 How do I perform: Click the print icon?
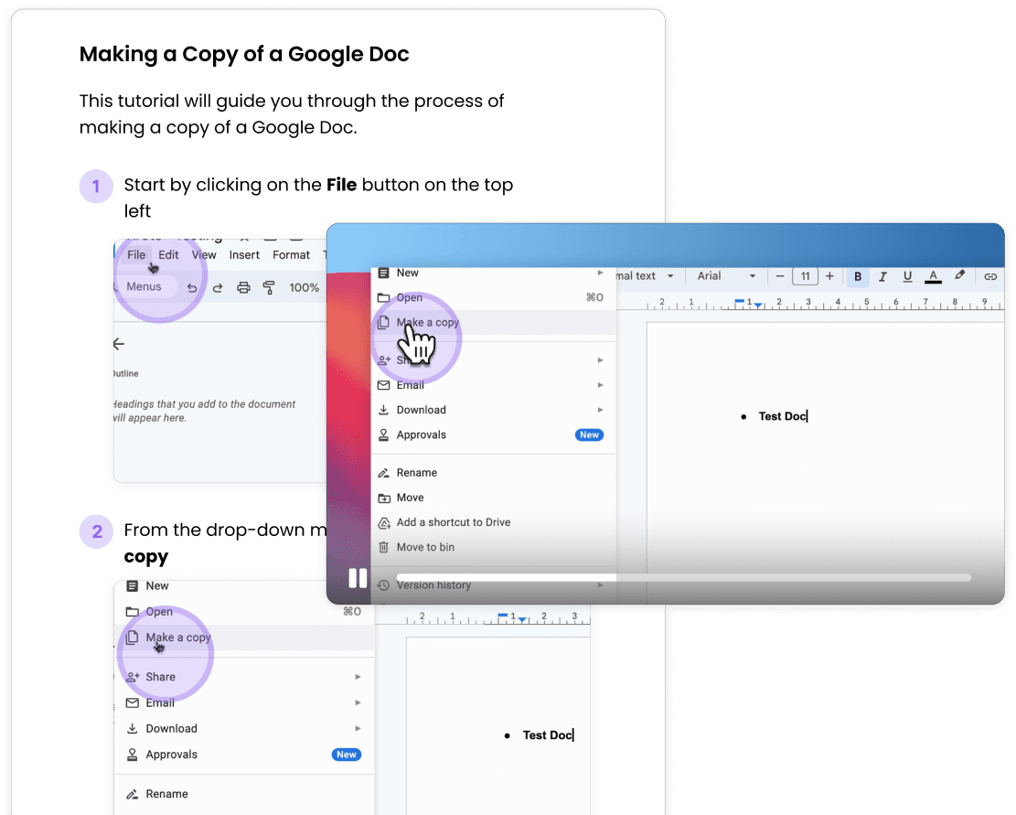[244, 287]
